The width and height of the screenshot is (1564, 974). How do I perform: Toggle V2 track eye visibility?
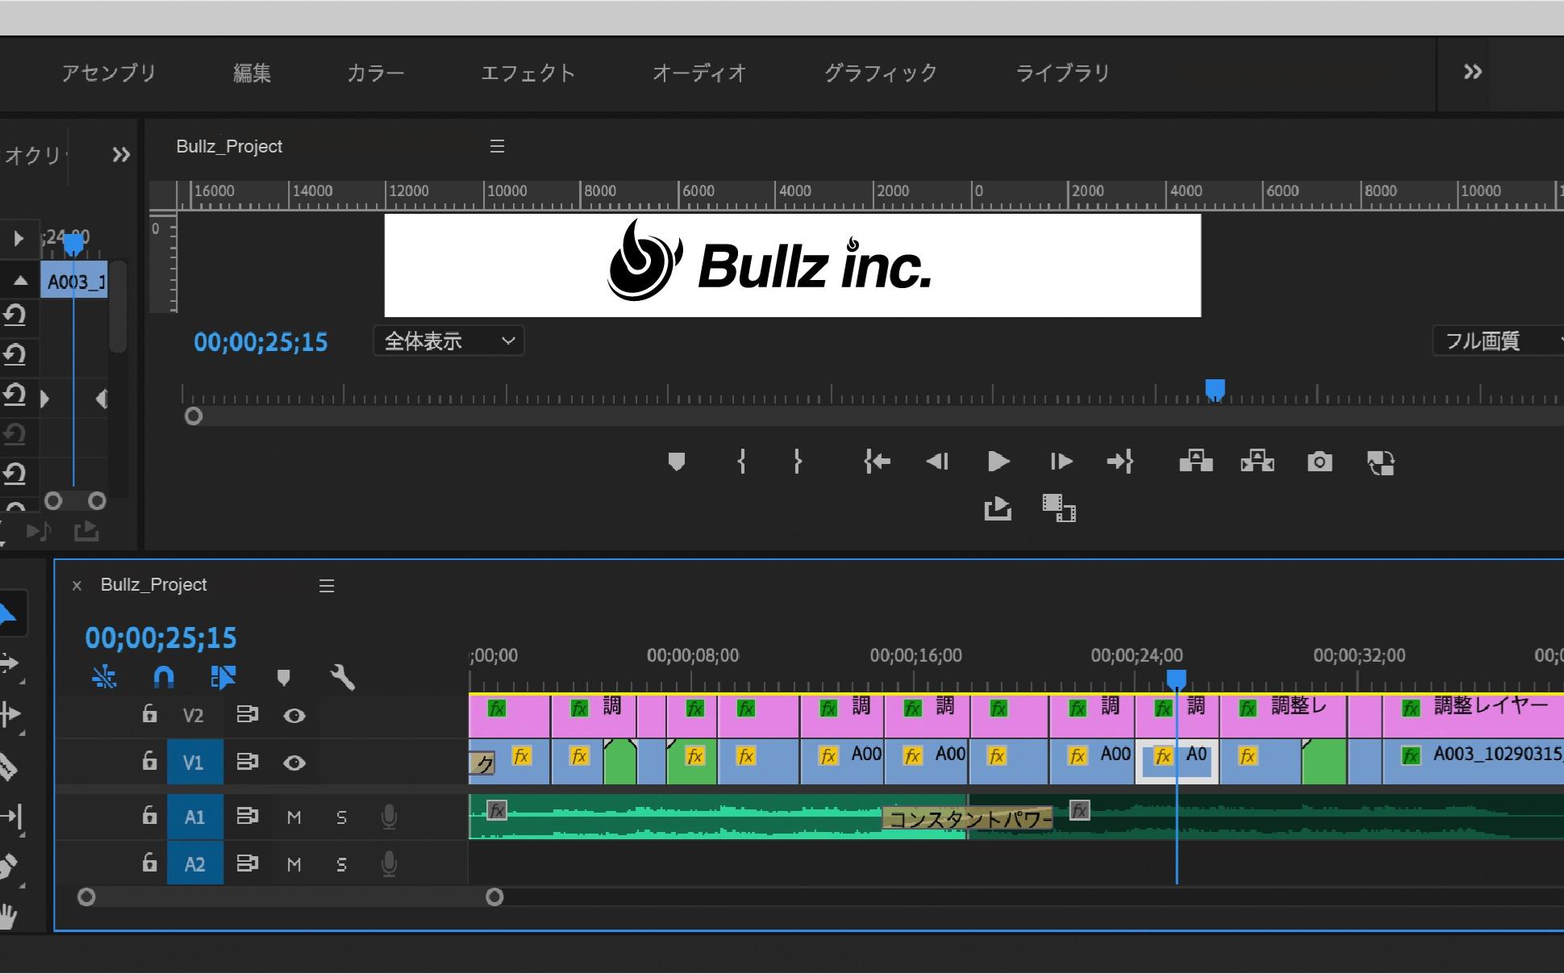coord(294,716)
